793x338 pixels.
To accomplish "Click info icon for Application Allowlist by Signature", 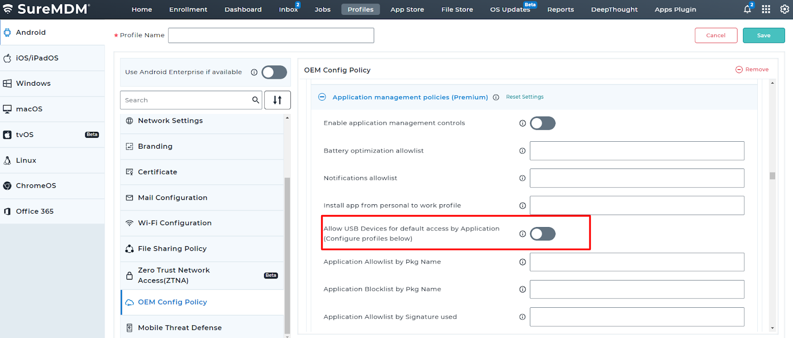I will pos(522,317).
